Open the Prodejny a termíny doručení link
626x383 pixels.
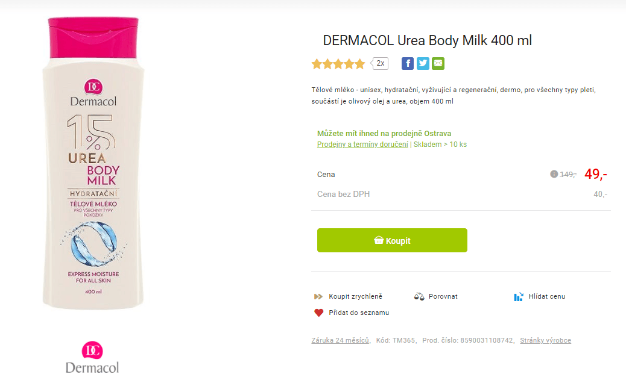click(x=362, y=145)
